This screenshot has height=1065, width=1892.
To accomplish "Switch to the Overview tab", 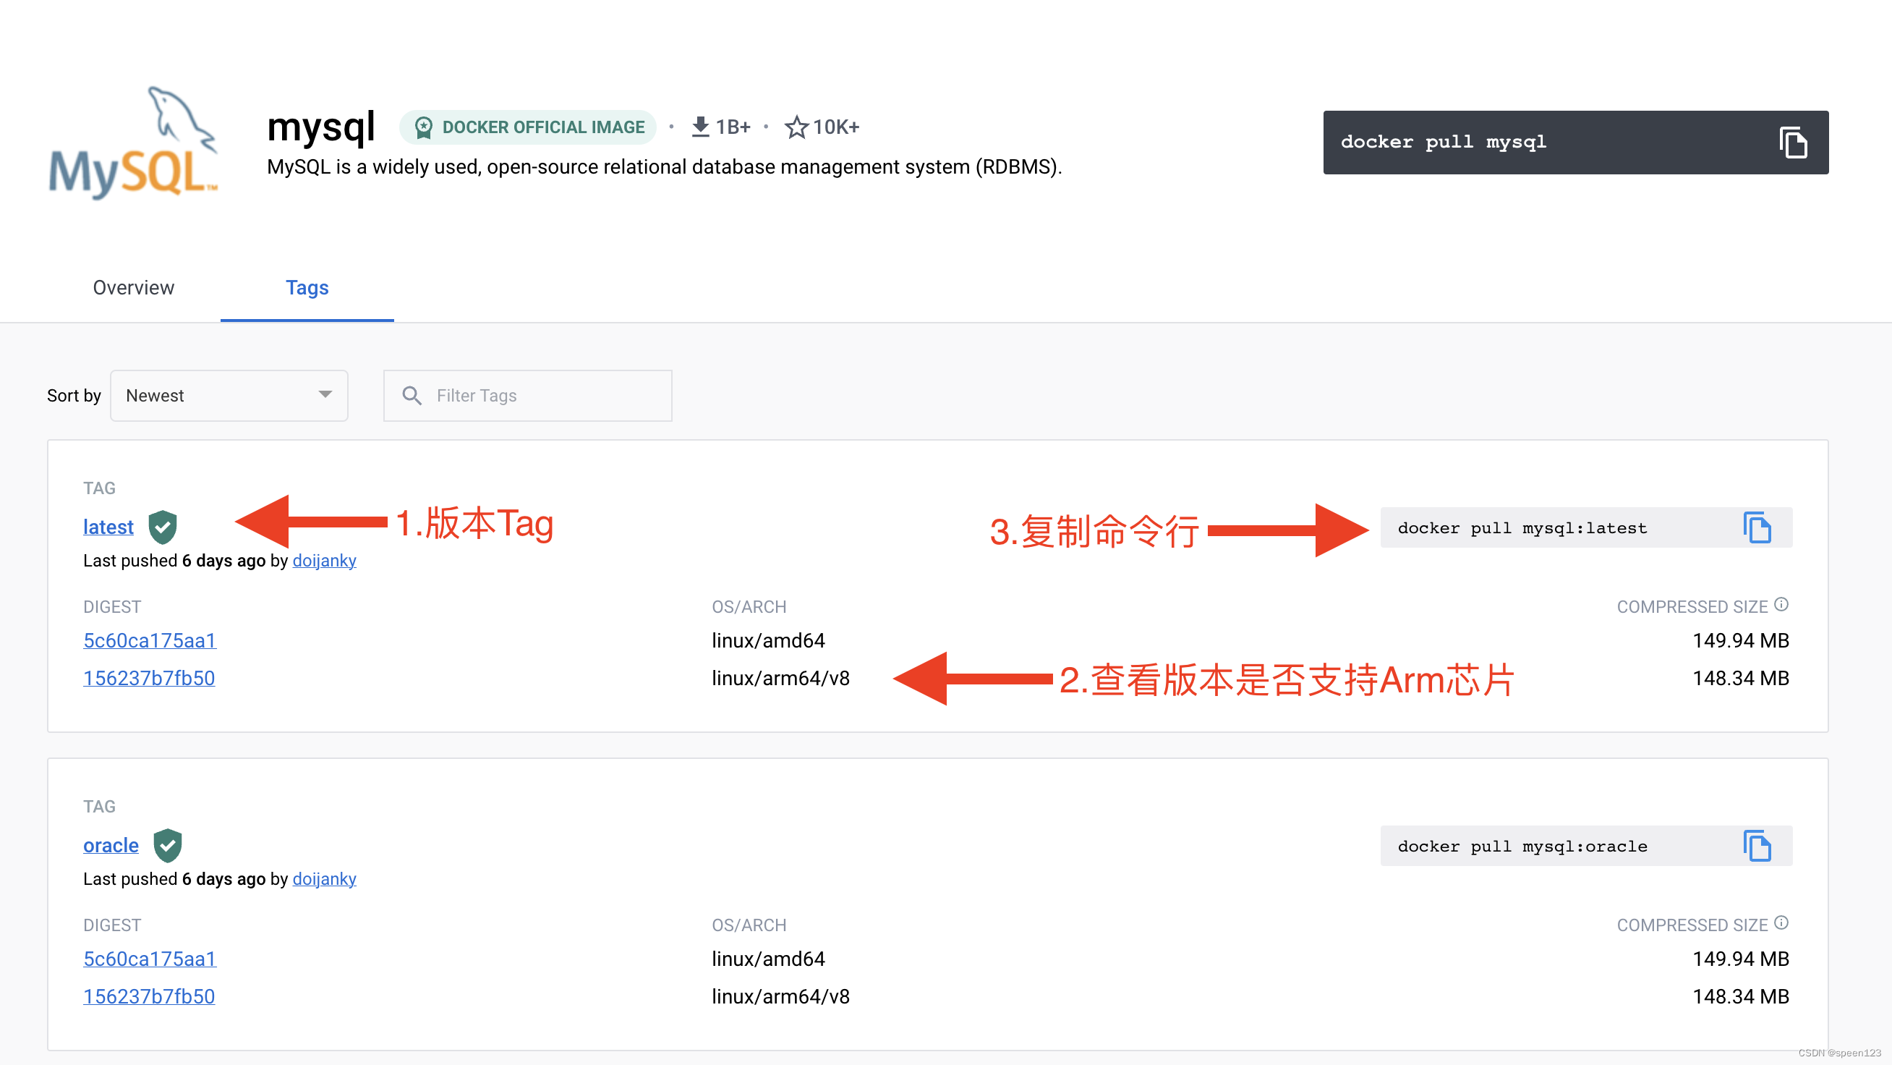I will [x=131, y=287].
